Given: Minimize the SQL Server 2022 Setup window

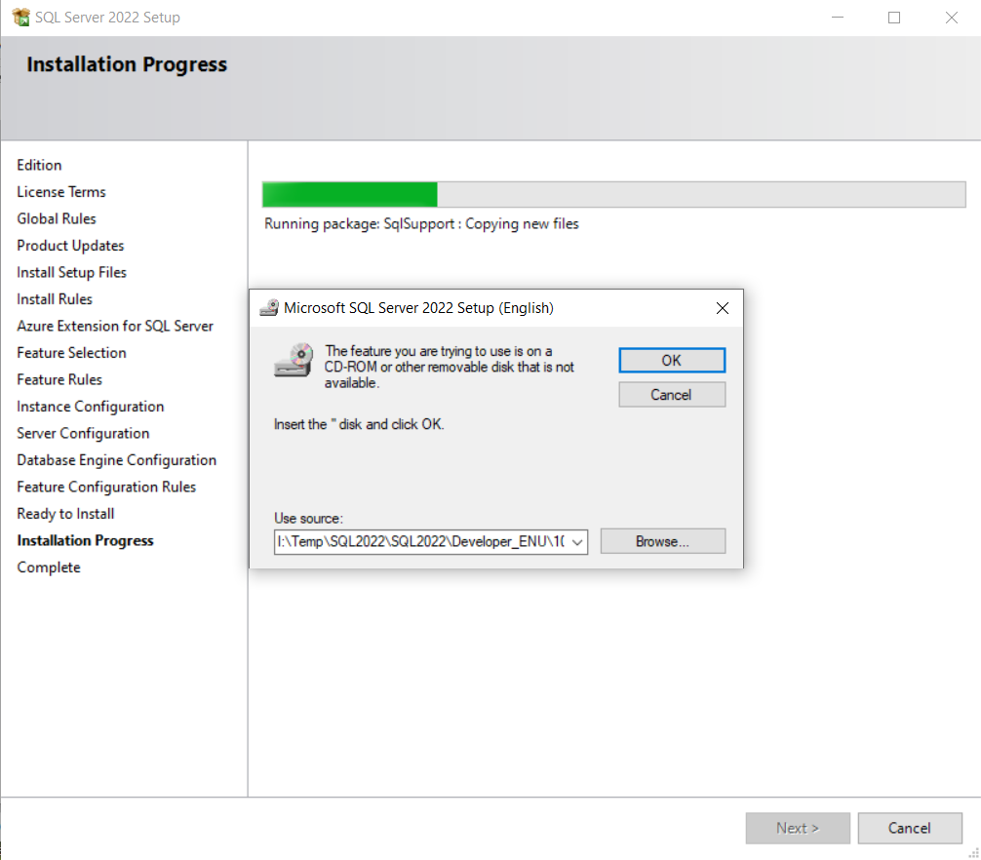Looking at the screenshot, I should tap(838, 18).
